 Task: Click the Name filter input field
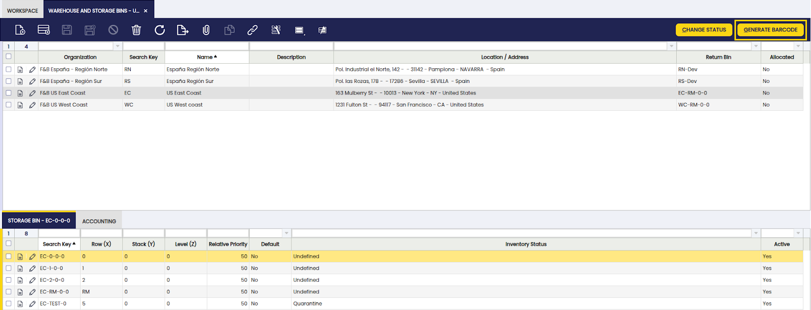pos(206,46)
